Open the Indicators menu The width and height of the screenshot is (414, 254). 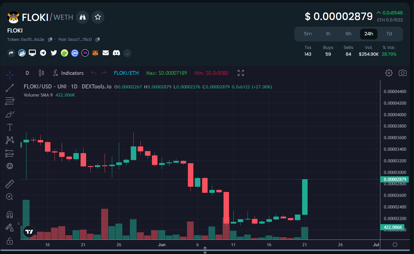point(68,73)
